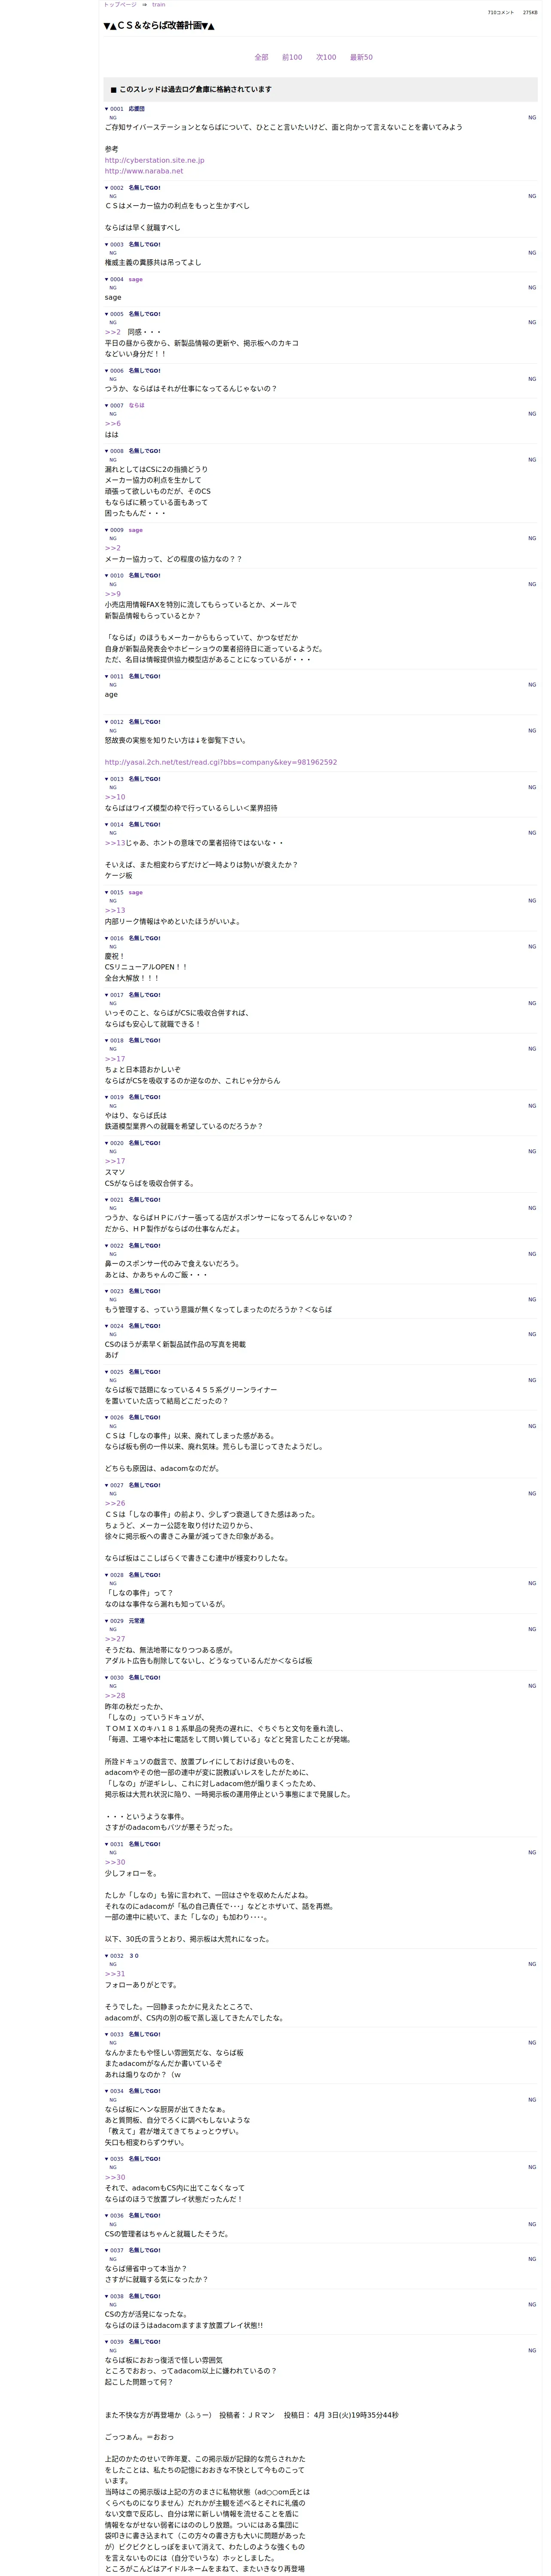Screen dimensions: 551x2576
Task: Click the 710コメント count in the header
Action: [501, 13]
